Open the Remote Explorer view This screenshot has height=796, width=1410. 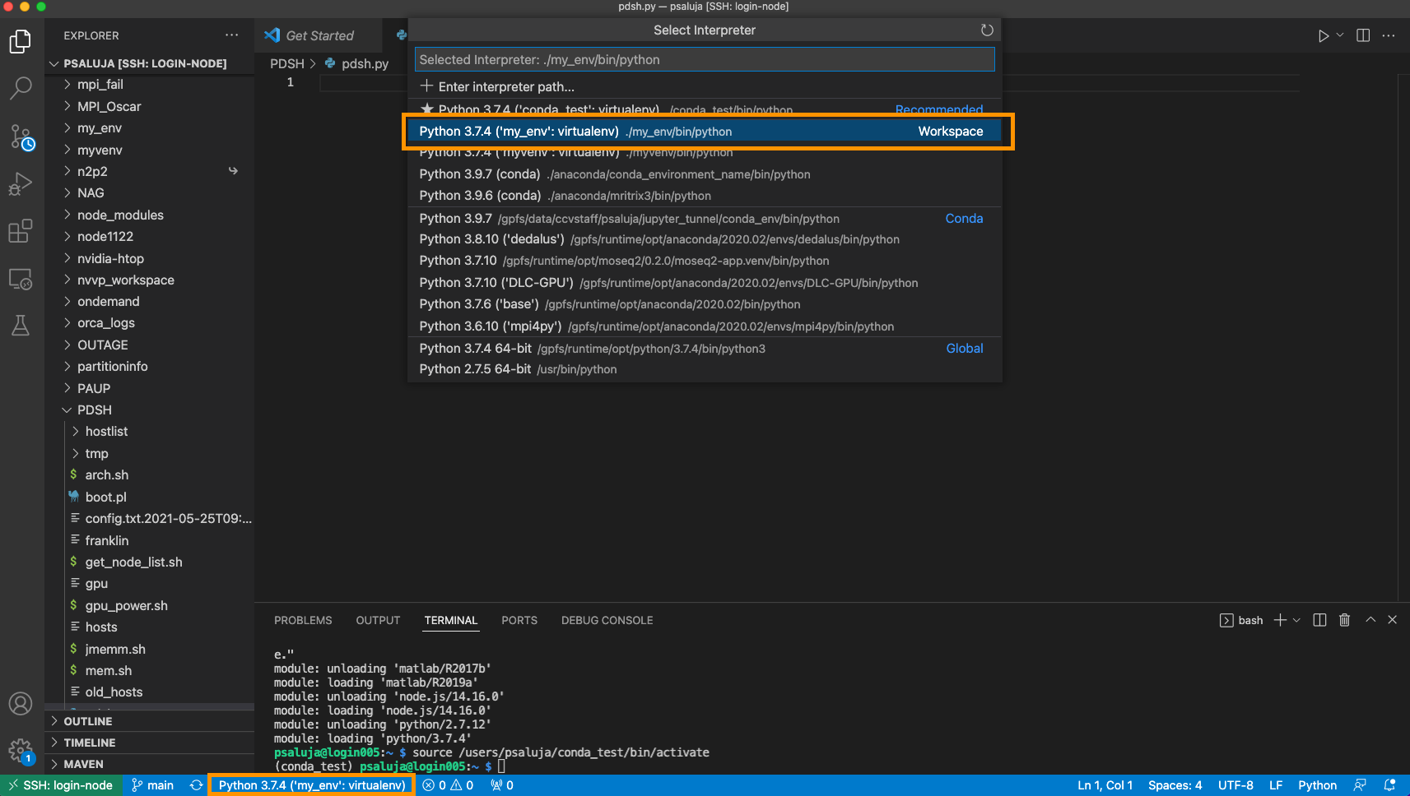[x=21, y=280]
